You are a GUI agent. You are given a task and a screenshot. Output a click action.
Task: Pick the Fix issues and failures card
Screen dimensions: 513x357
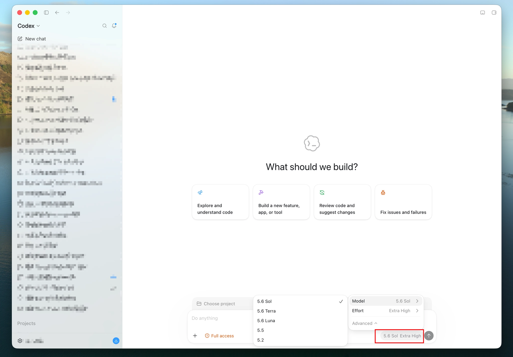(403, 202)
